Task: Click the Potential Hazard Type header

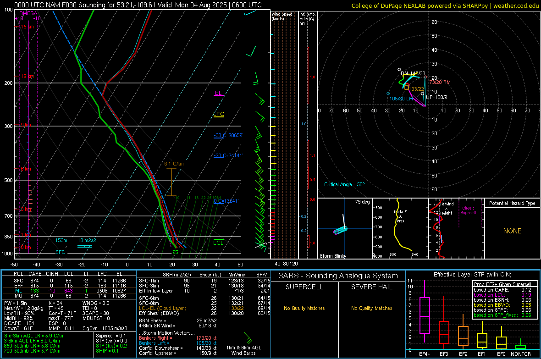Action: click(x=512, y=203)
